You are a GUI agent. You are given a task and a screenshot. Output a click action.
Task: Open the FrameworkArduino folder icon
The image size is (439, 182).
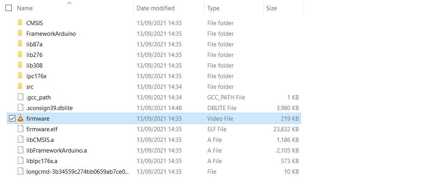20,34
